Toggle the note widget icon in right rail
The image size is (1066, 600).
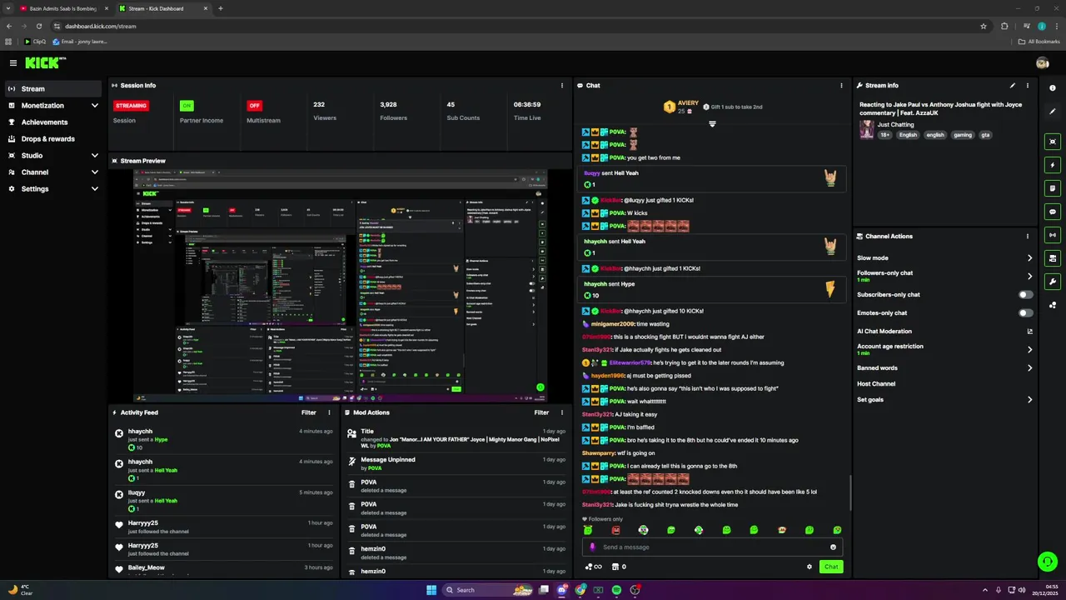coord(1053,188)
